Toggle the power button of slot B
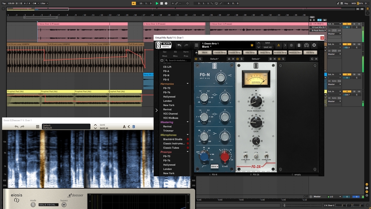Image resolution: width=371 pixels, height=209 pixels. [x=238, y=59]
